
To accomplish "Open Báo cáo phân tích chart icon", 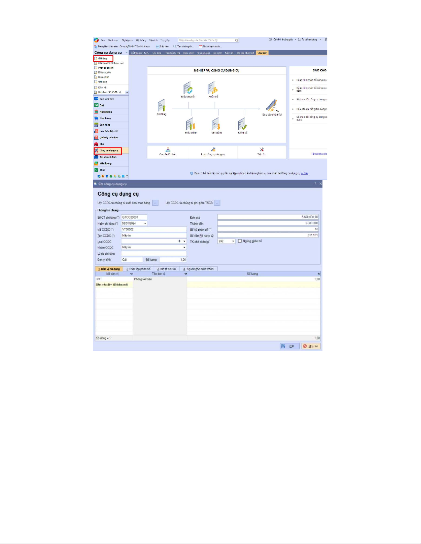I will [272, 106].
